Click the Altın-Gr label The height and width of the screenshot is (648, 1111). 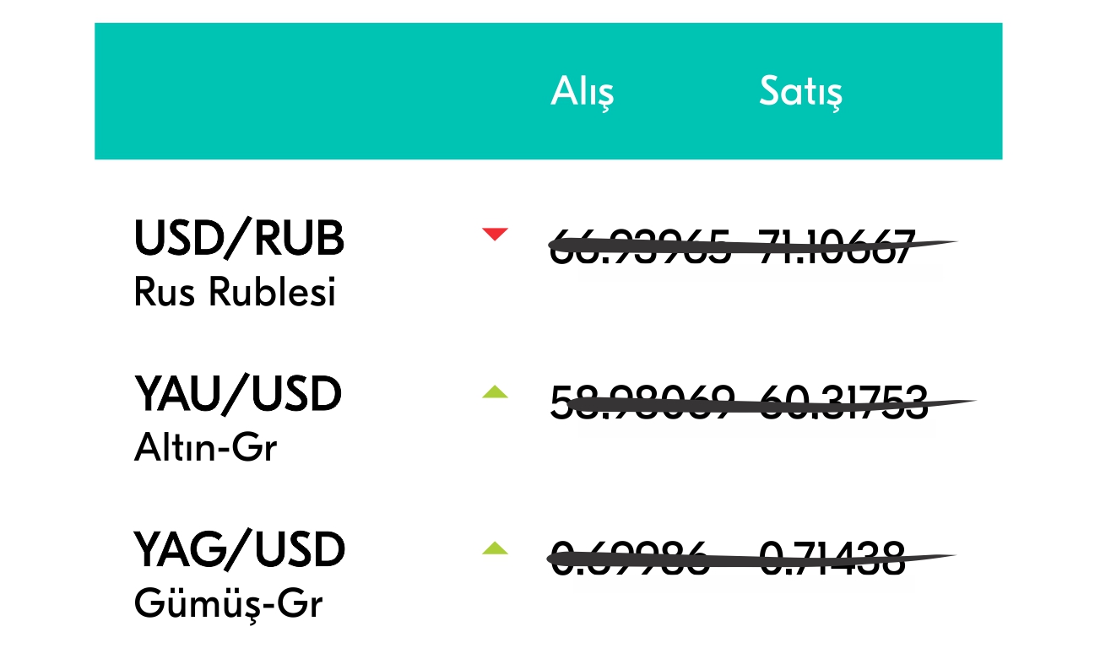coord(205,447)
